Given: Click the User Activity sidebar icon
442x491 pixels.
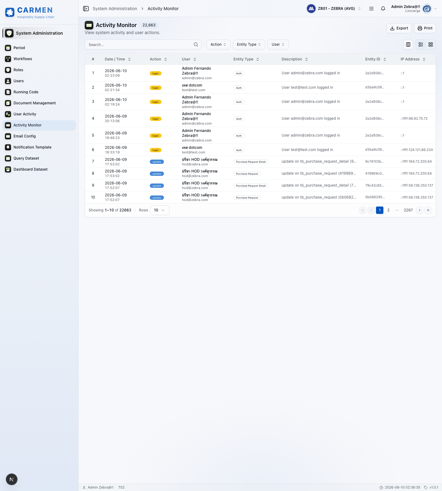Looking at the screenshot, I should coord(8,114).
